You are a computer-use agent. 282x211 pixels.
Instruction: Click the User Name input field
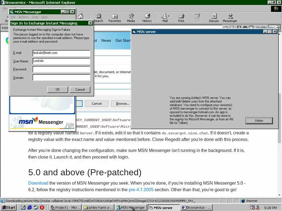click(x=61, y=61)
